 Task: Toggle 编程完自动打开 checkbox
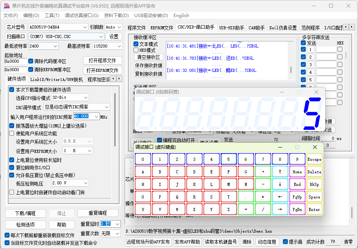[x=160, y=140]
